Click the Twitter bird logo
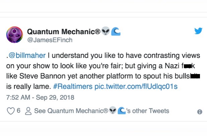The image size is (207, 138). coord(198,31)
